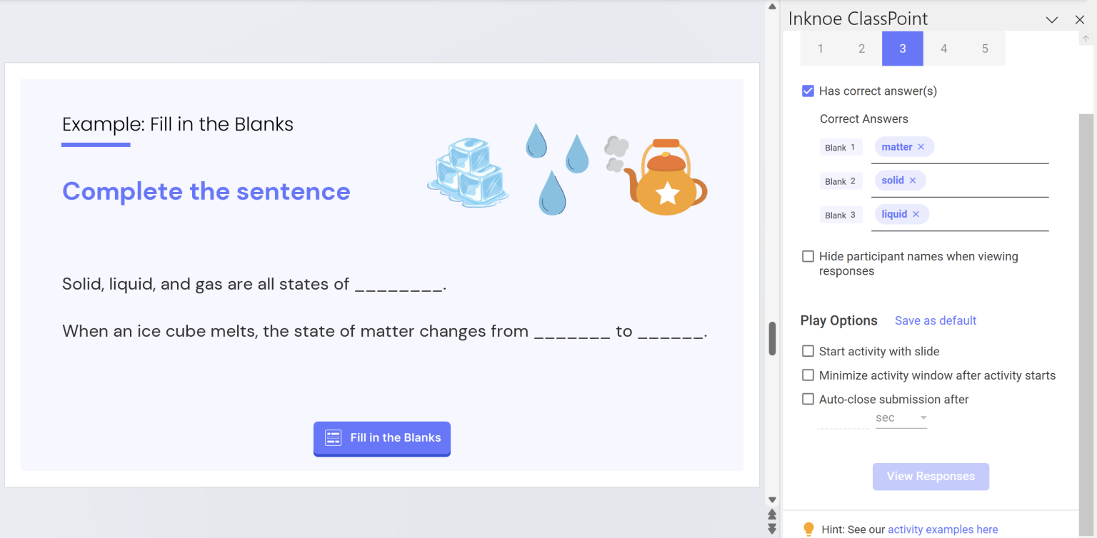Click the View Responses button
The height and width of the screenshot is (538, 1097).
pos(931,476)
